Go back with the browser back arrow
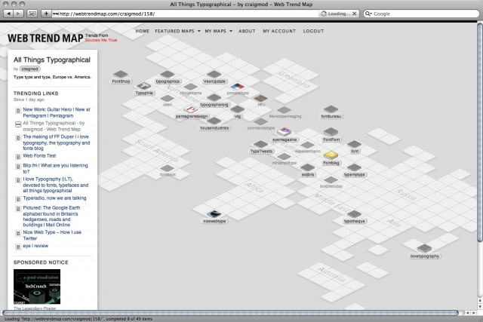The image size is (483, 322). (8, 14)
